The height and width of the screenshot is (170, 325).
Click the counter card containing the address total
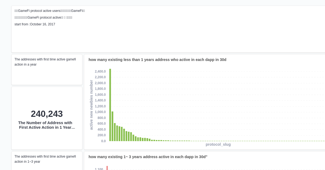[x=47, y=118]
